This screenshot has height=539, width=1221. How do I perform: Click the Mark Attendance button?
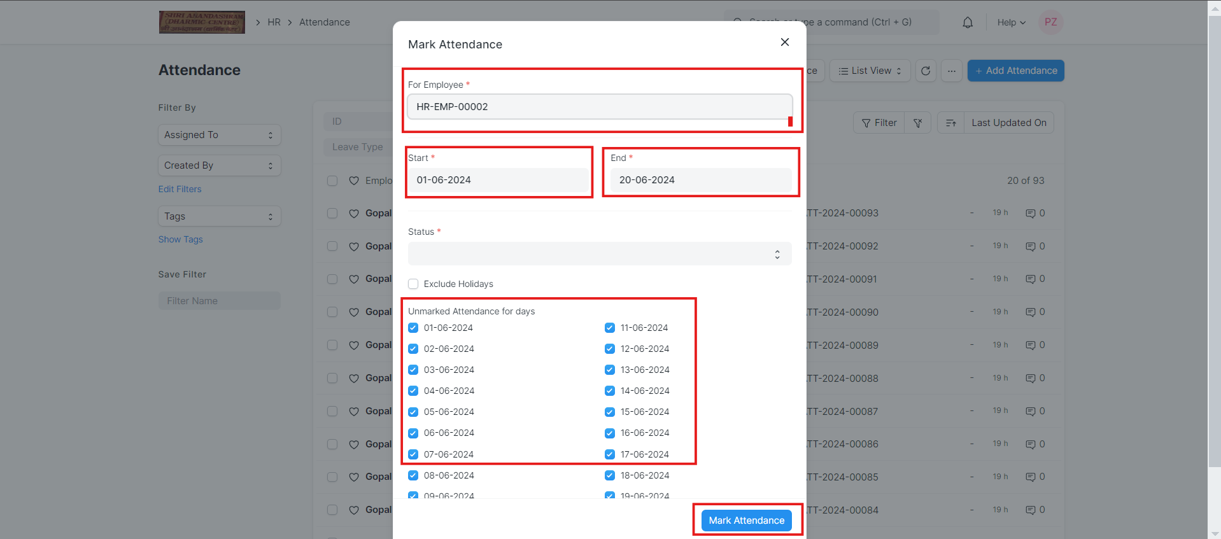[747, 521]
